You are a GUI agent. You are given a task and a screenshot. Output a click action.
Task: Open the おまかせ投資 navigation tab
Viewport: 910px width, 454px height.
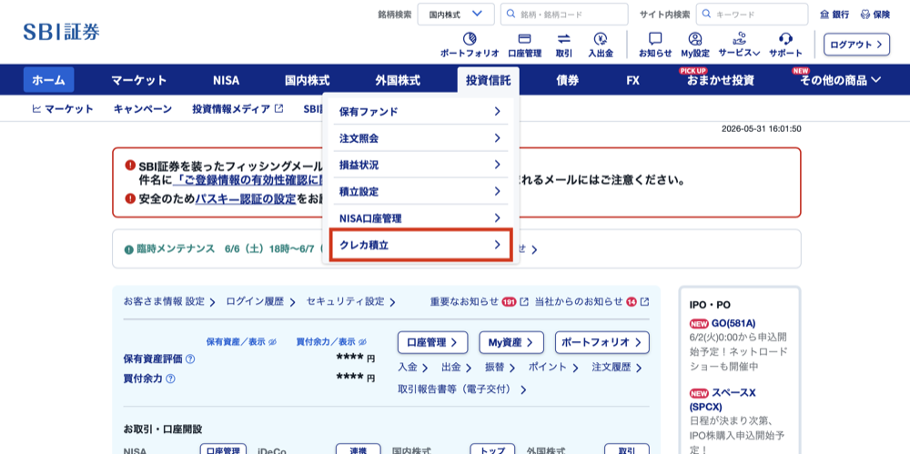click(x=721, y=80)
